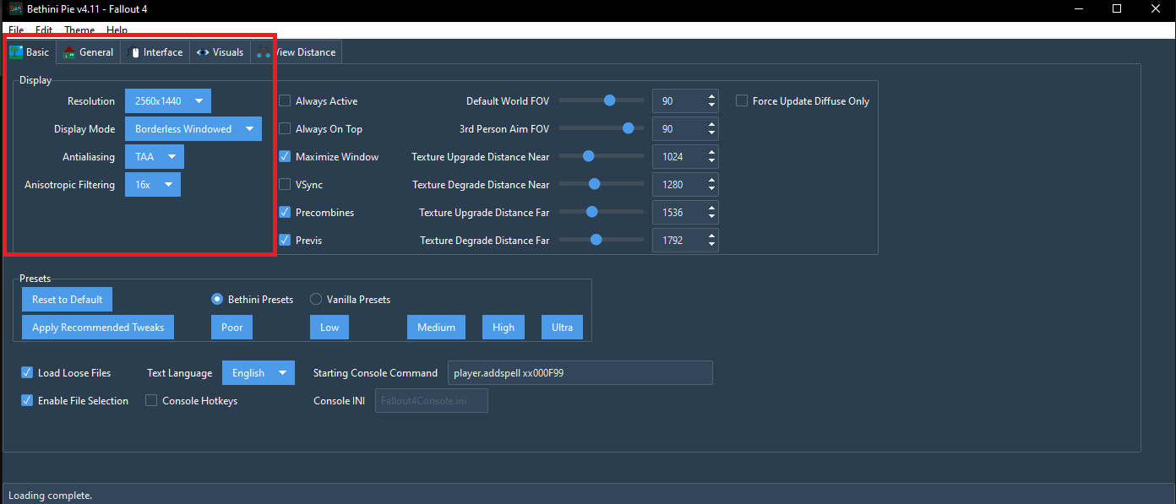The width and height of the screenshot is (1176, 504).
Task: Click the eye icon on the Visuals tab
Action: (202, 51)
